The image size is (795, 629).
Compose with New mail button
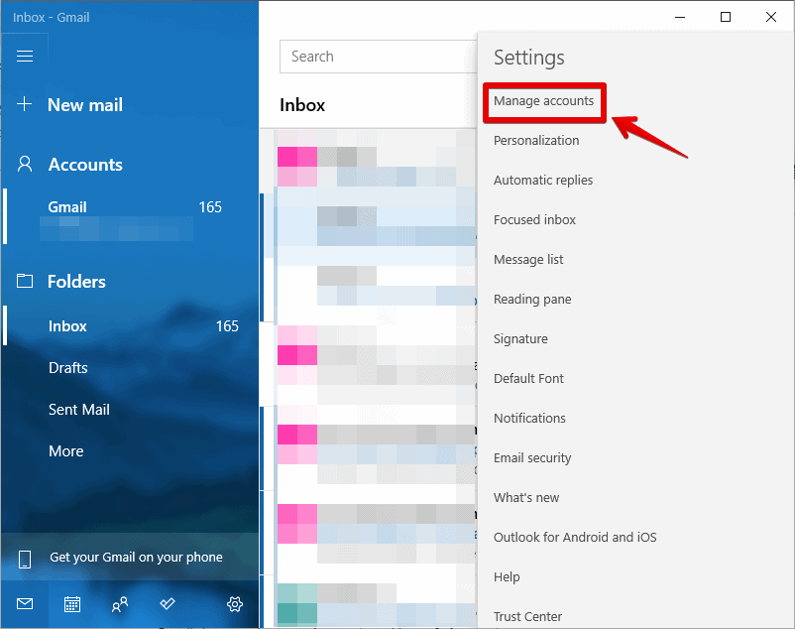click(x=84, y=105)
